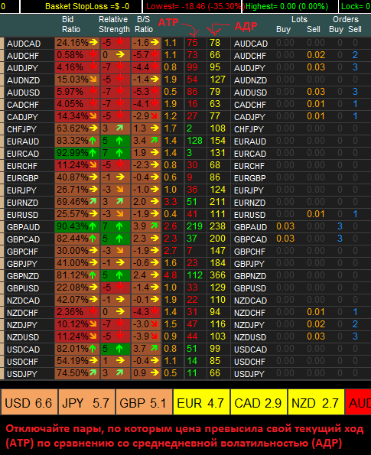Screen dimensions: 371x455
Task: Click red down arrow in AUDCHF Bid Ratio cell
Action: pos(93,54)
